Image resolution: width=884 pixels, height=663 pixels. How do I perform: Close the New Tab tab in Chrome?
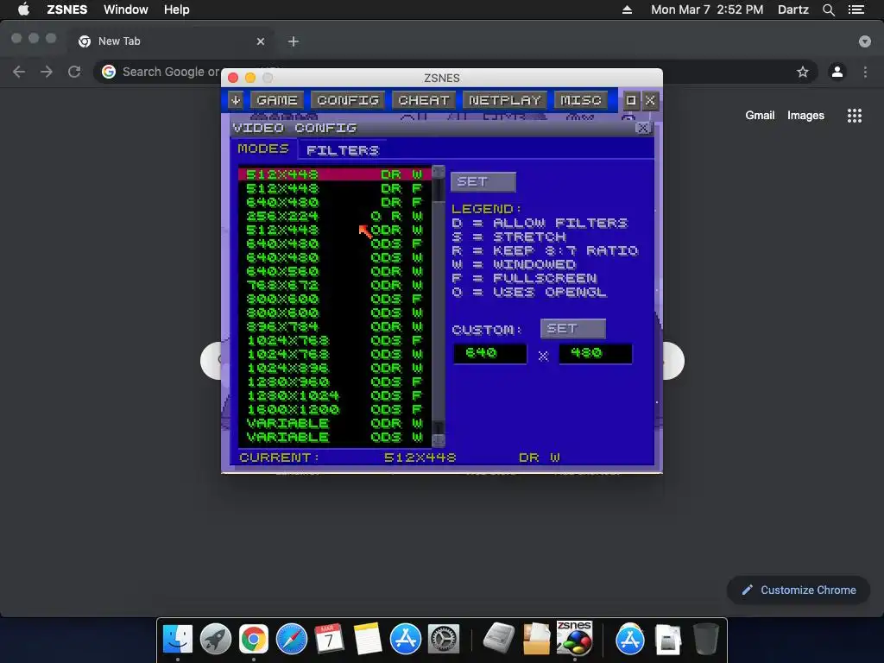[x=261, y=41]
